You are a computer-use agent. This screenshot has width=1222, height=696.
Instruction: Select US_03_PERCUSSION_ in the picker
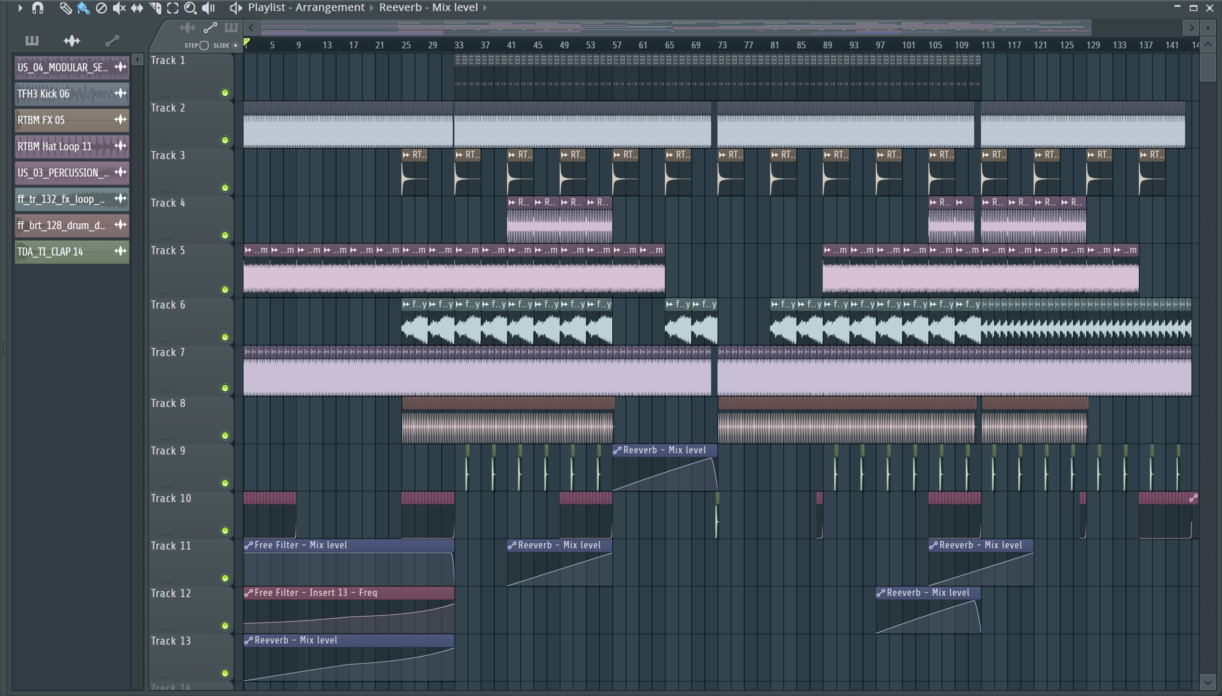click(72, 173)
